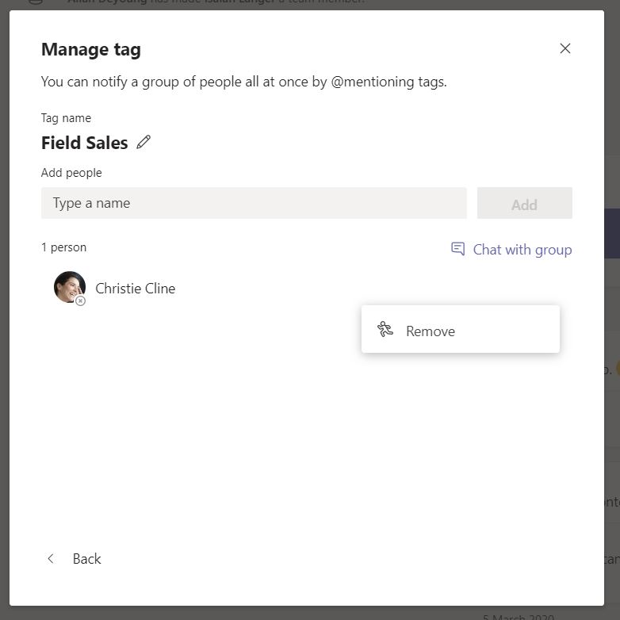Click the left chevron arrow beside Back
Viewport: 620px width, 620px height.
(x=51, y=559)
